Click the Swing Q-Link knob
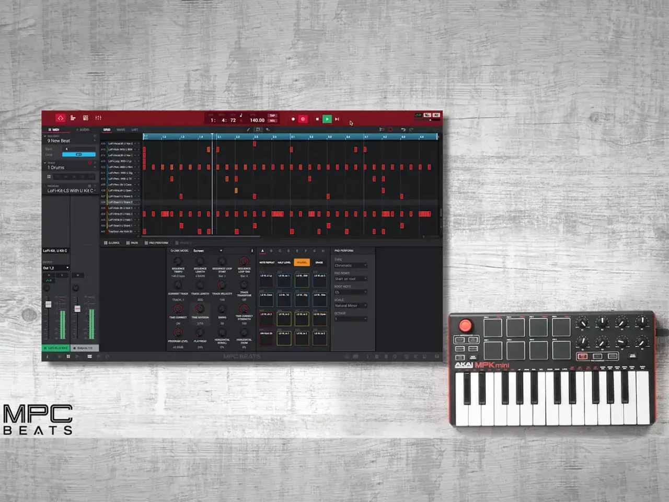 point(222,310)
